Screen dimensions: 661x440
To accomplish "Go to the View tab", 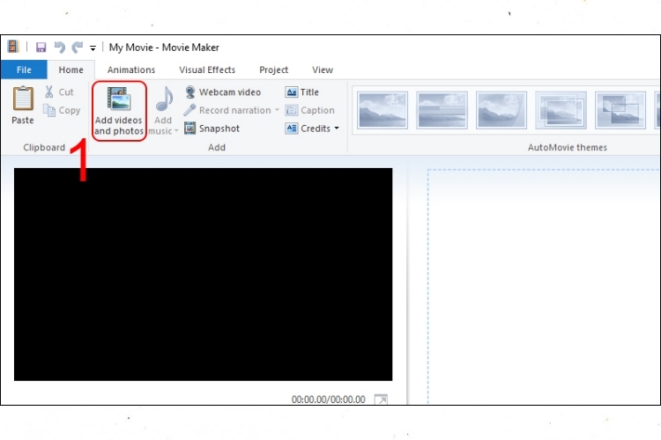I will tap(323, 70).
